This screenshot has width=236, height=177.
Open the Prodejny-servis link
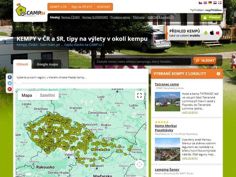(x=120, y=17)
